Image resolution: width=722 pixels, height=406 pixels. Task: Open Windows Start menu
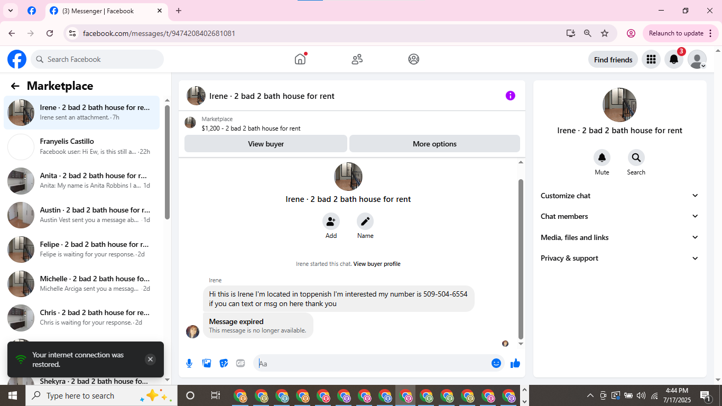(x=13, y=395)
